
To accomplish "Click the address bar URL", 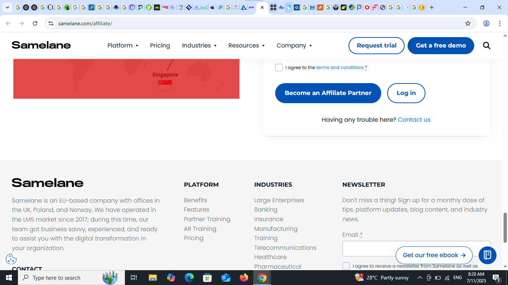I will (85, 23).
